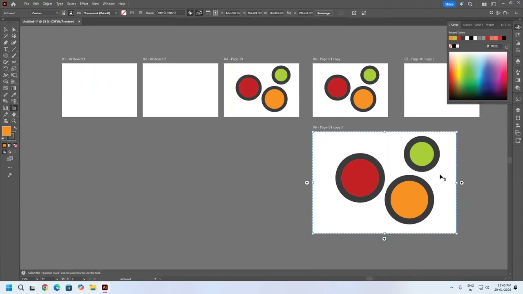Open the Fill Transparent (Default) dropdown
The height and width of the screenshot is (294, 523).
click(x=100, y=13)
